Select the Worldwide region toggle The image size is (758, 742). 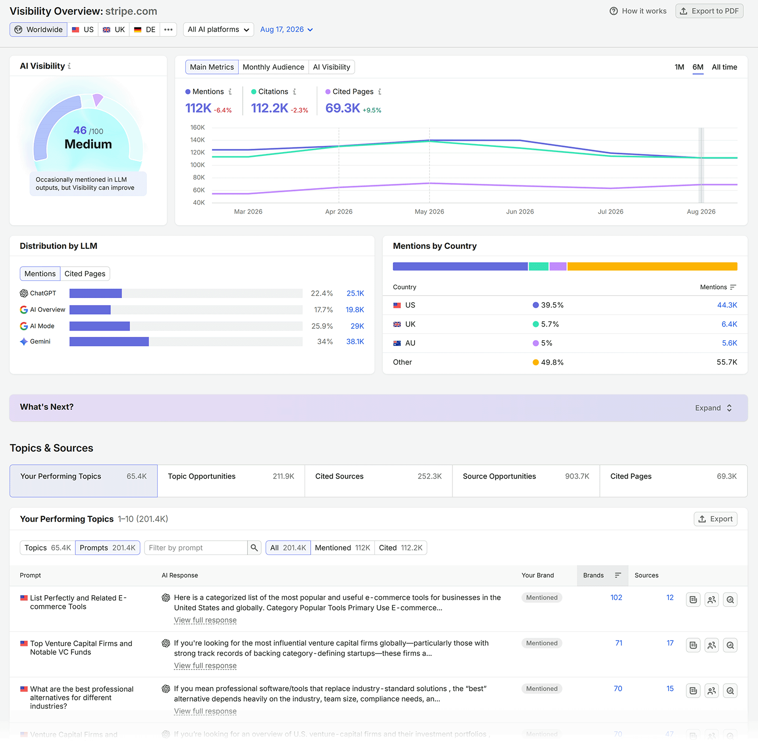[38, 29]
